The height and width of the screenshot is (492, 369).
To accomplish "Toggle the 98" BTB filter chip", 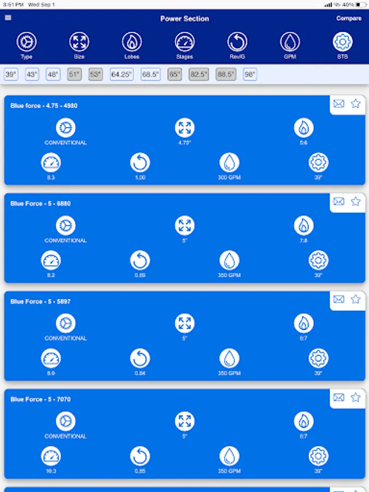I will (250, 74).
